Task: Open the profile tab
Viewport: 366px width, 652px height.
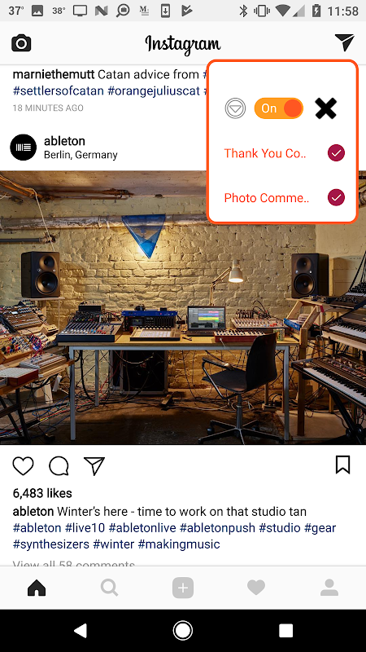Action: [329, 588]
